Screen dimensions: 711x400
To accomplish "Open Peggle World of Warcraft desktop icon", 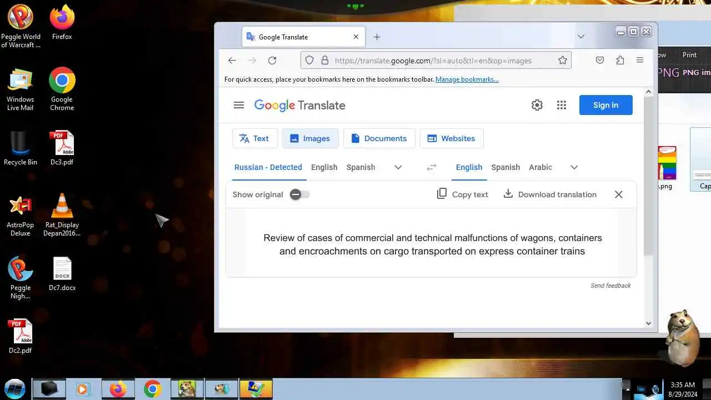I will pos(21,27).
